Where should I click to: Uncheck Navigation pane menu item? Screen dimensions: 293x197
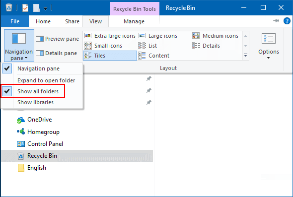(42, 68)
